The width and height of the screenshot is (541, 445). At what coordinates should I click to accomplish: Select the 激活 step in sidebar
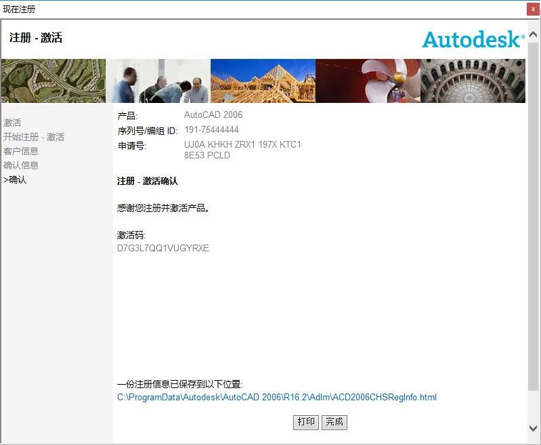[12, 123]
